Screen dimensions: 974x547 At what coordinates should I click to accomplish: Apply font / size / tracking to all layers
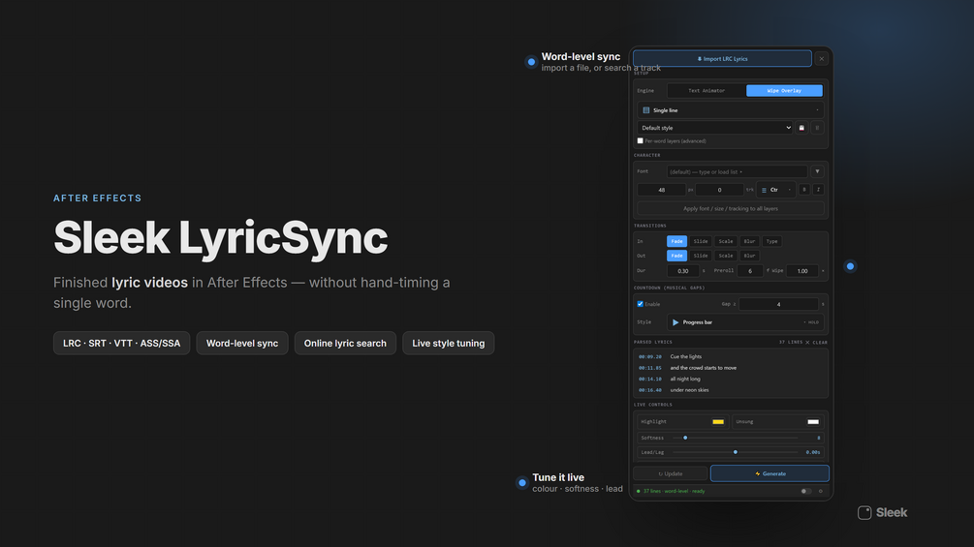click(731, 208)
